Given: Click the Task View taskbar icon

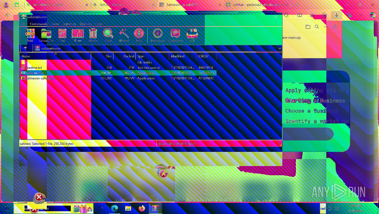Looking at the screenshot, I should point(101,208).
